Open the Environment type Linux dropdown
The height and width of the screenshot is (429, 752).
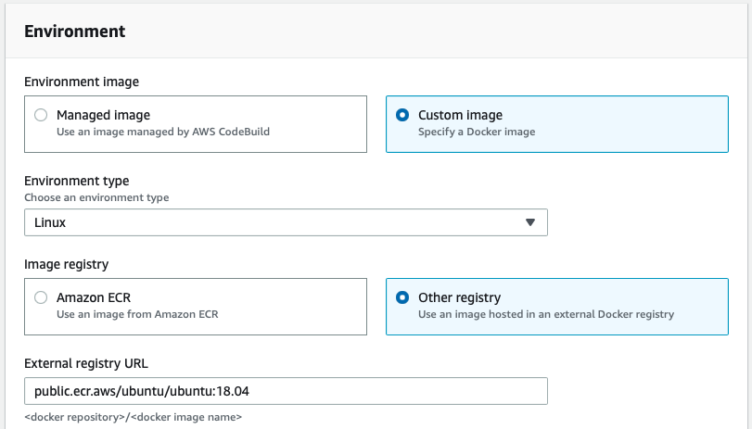click(278, 222)
